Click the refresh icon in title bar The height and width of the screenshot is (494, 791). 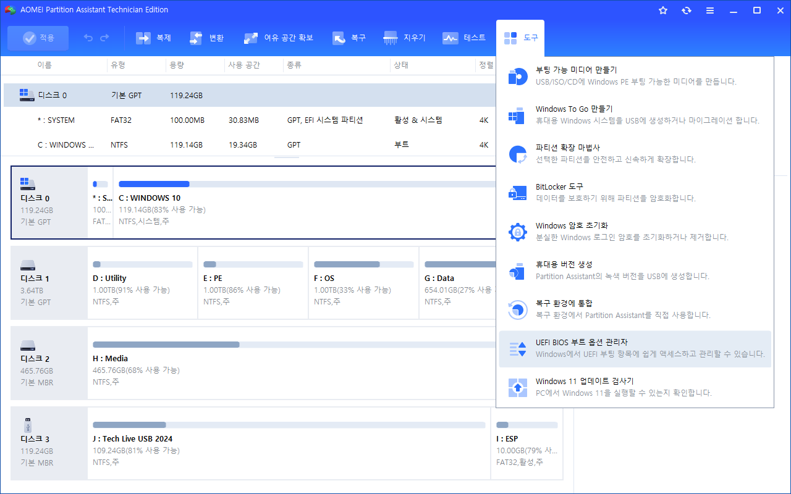click(687, 10)
